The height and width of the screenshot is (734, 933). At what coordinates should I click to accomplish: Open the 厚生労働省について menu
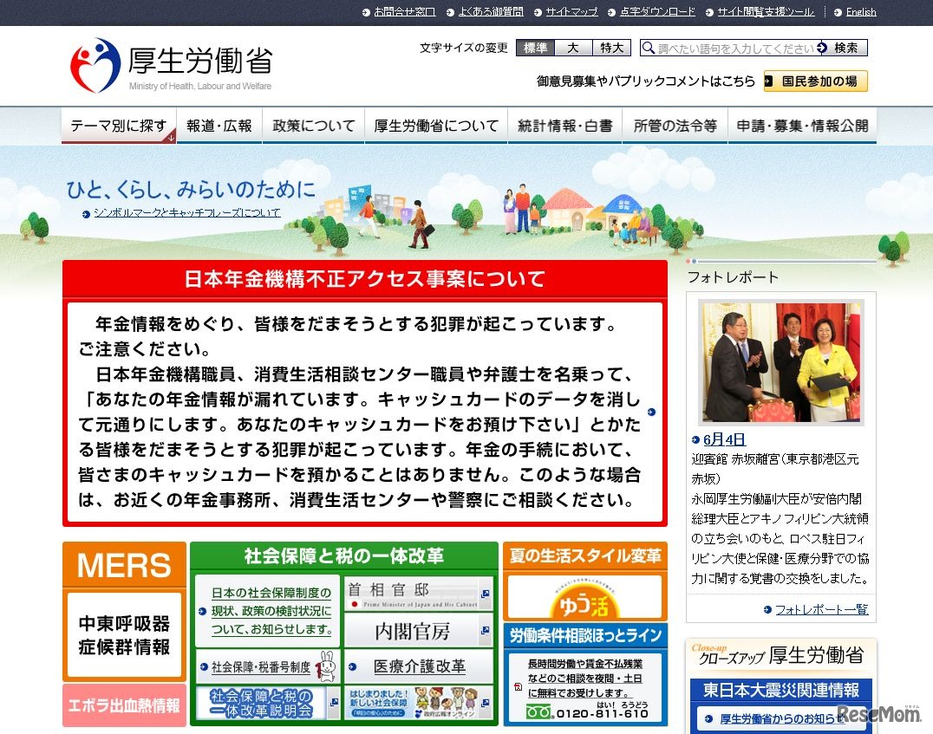pyautogui.click(x=436, y=126)
